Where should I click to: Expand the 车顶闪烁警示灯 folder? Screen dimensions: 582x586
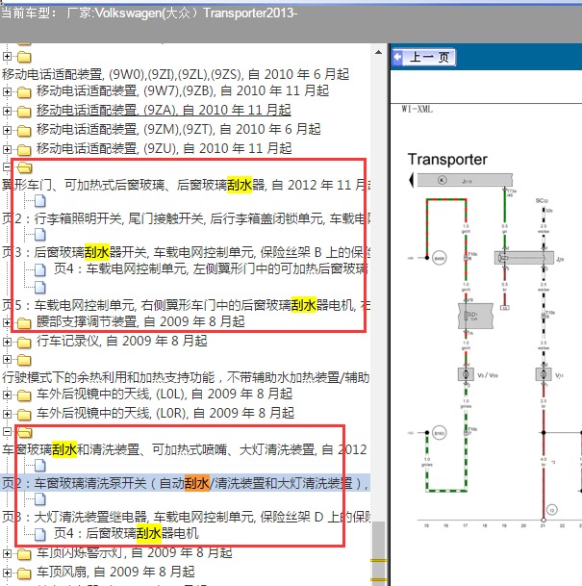coord(7,553)
